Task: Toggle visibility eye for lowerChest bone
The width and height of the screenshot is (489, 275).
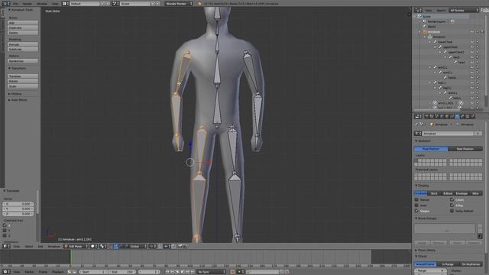Action: point(472,42)
